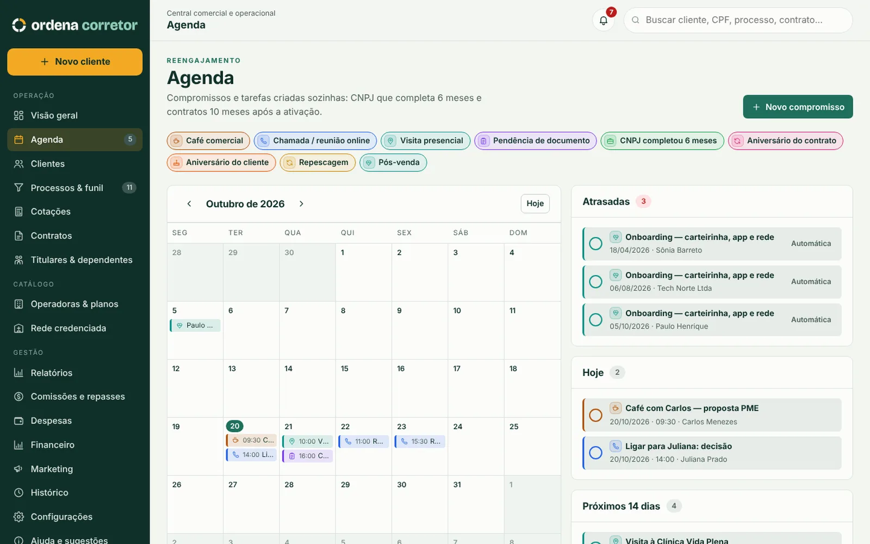Click the Visão geral dashboard icon
This screenshot has width=870, height=544.
pyautogui.click(x=19, y=115)
